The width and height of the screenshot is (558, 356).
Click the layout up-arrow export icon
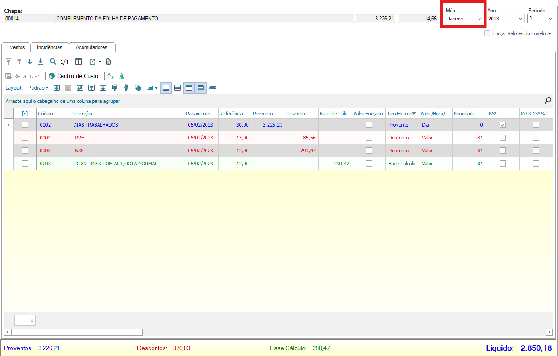pyautogui.click(x=91, y=88)
